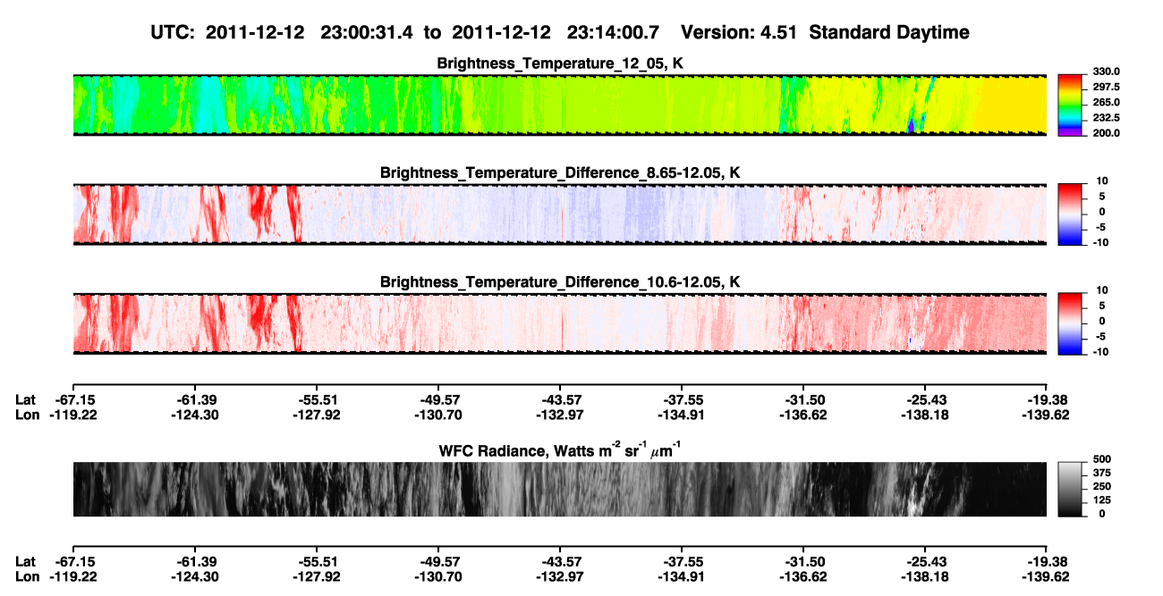Click the 8.65-12.05 difference image strip
Viewport: 1163px width, 596px height.
point(559,214)
